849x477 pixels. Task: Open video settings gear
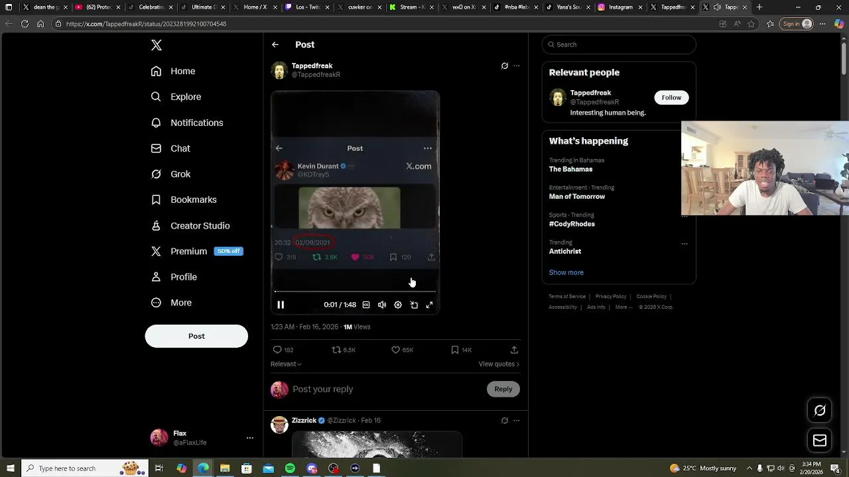(x=398, y=305)
